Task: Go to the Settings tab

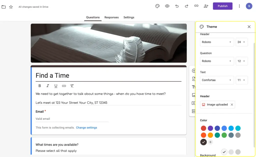Action: click(x=129, y=17)
